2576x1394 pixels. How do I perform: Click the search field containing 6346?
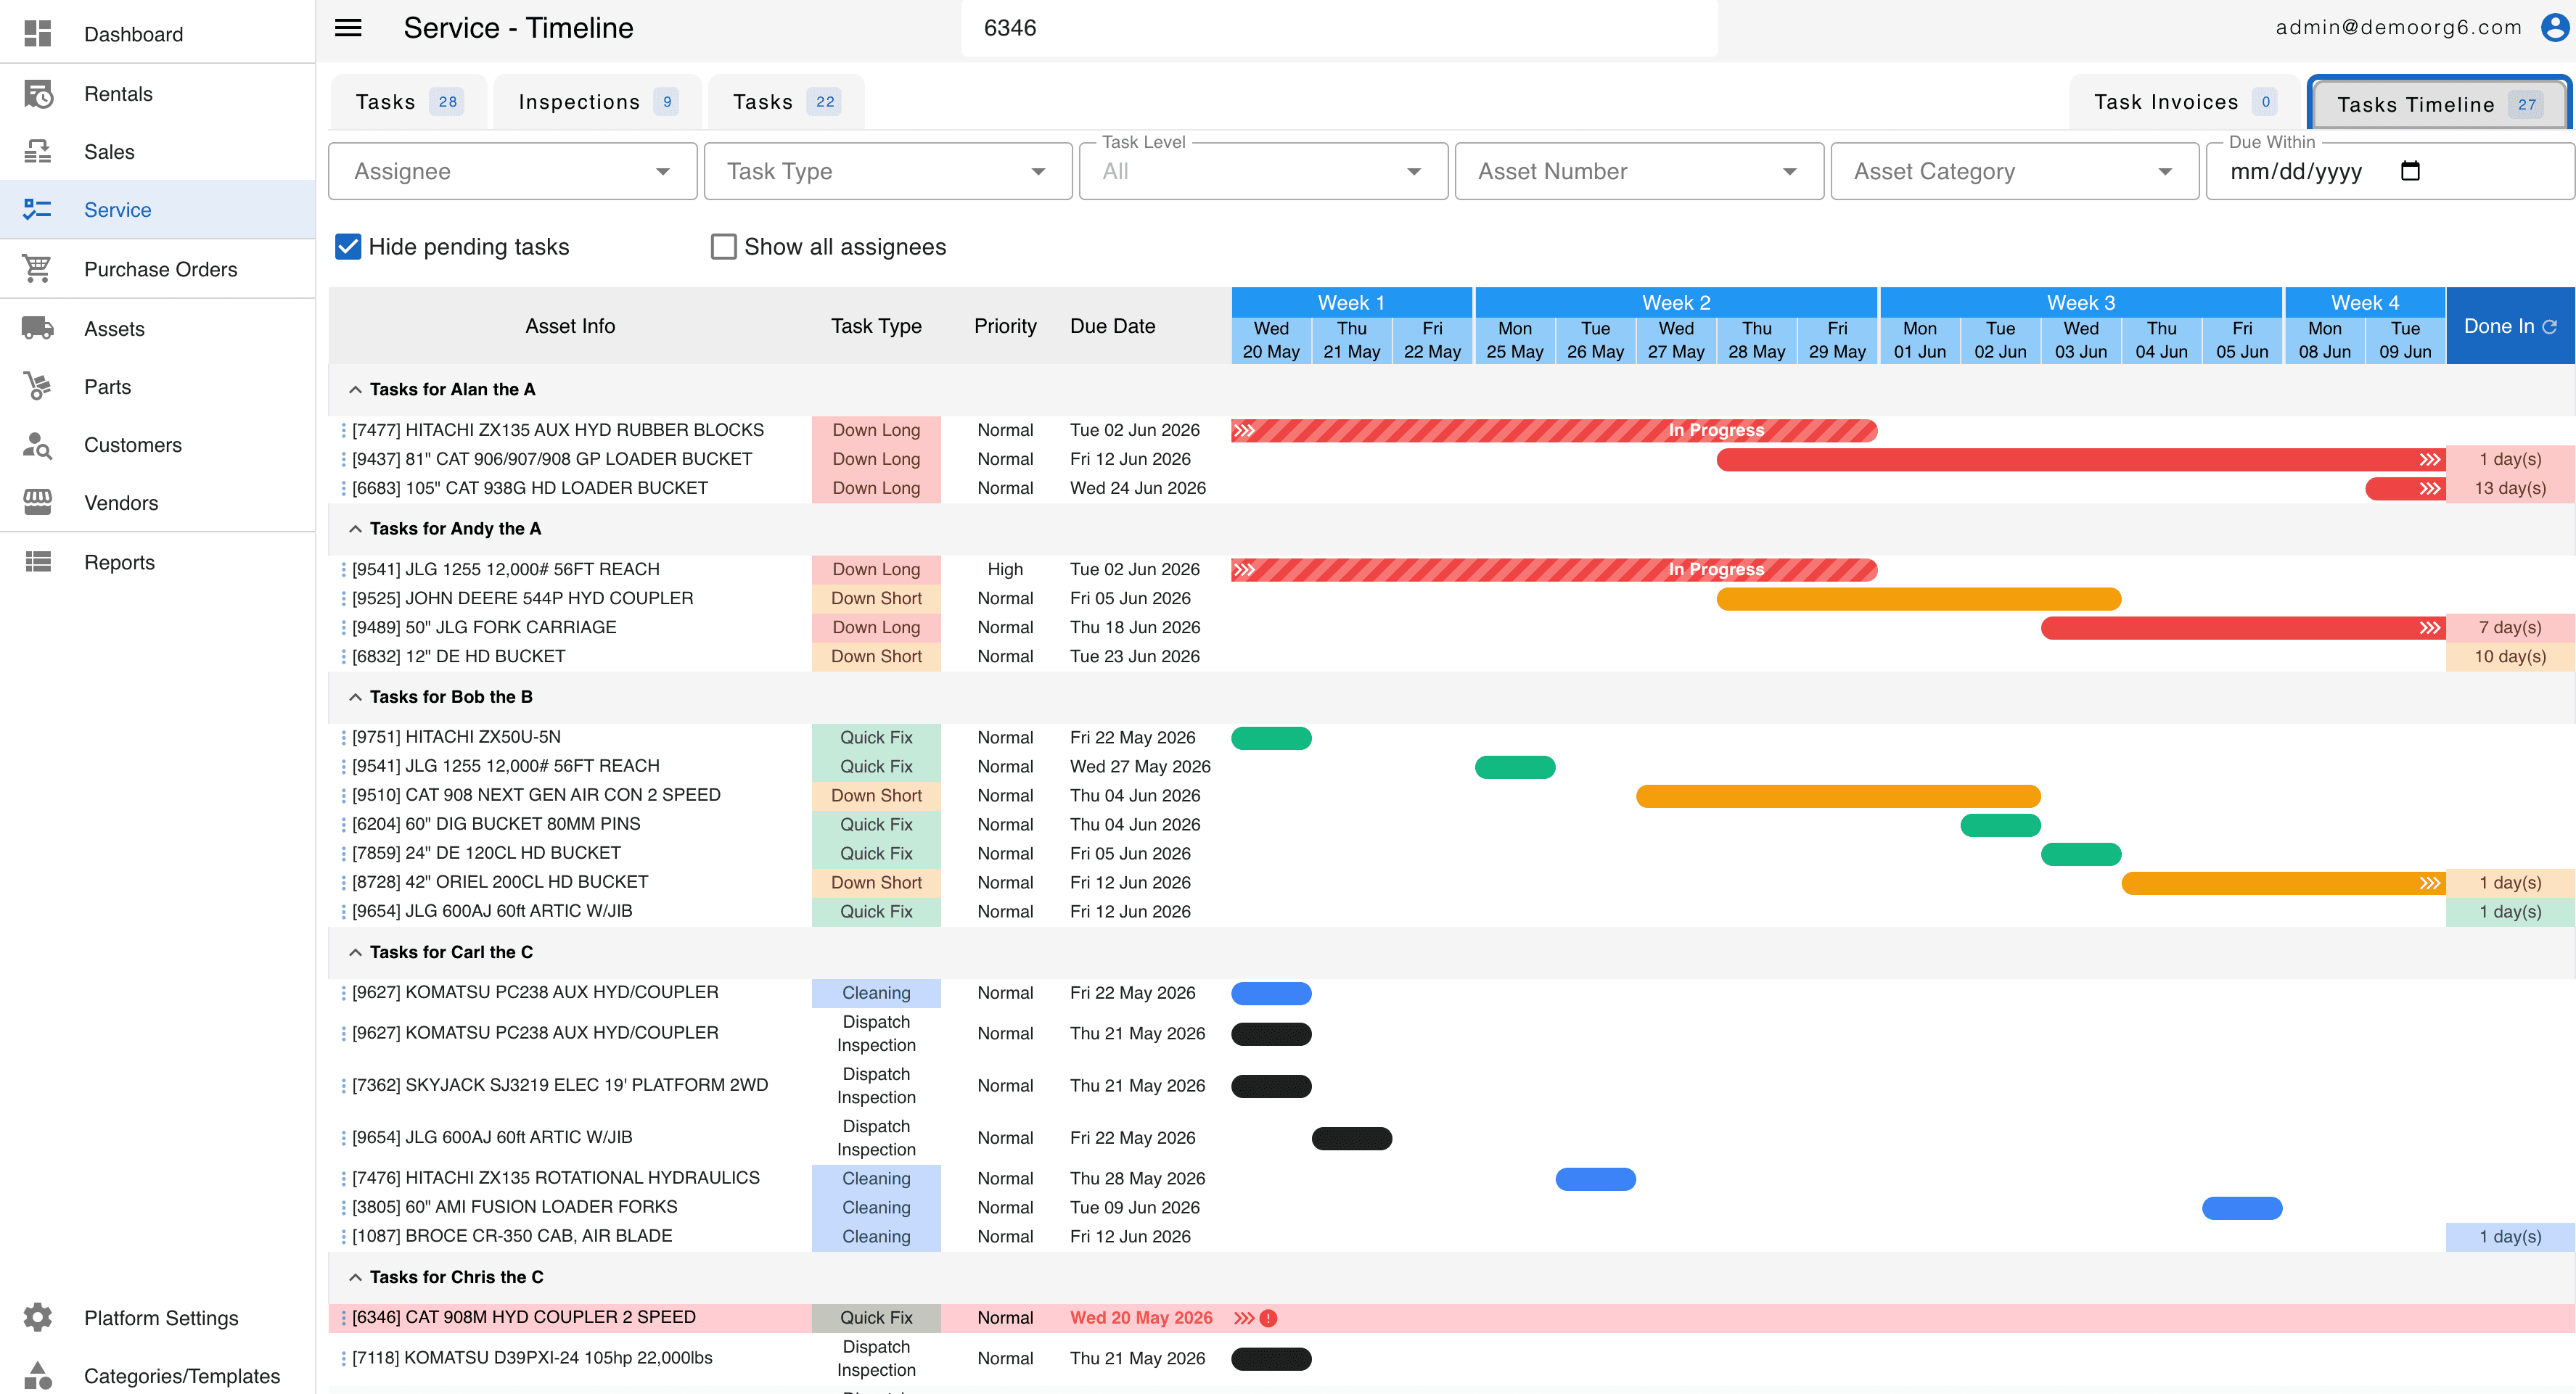1339,28
